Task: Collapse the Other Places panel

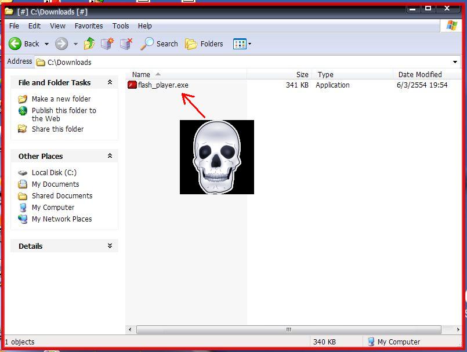Action: click(x=110, y=156)
